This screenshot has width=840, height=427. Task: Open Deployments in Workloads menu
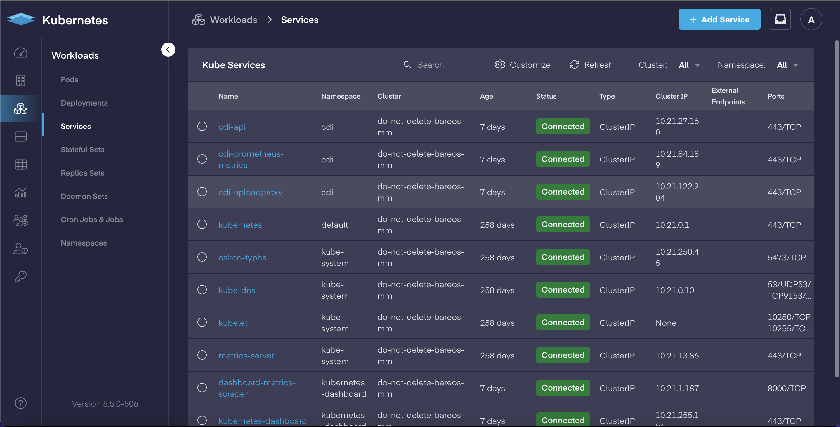84,103
